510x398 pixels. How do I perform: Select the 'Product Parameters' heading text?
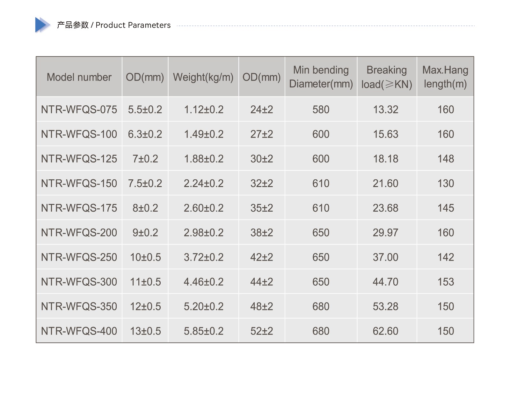[x=133, y=25]
